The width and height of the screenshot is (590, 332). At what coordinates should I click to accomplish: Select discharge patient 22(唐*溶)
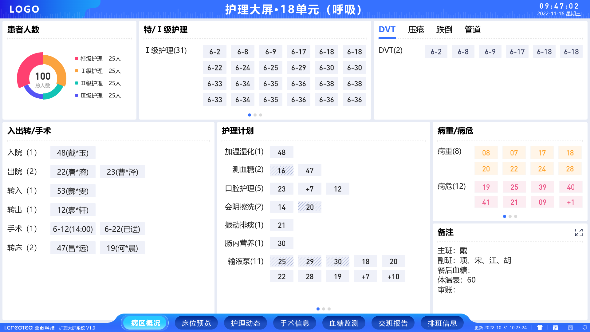[x=73, y=172]
